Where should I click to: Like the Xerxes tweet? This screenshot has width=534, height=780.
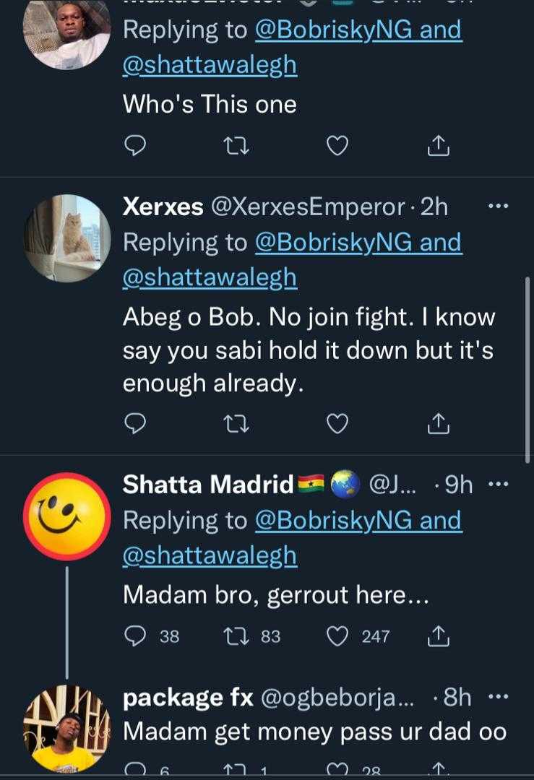[x=337, y=425]
